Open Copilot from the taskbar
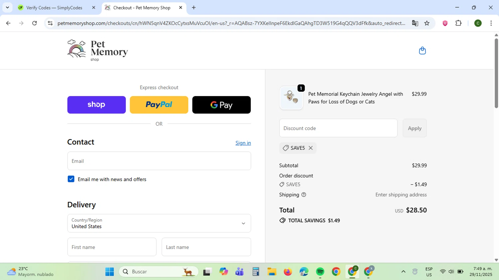The image size is (499, 280). click(224, 272)
